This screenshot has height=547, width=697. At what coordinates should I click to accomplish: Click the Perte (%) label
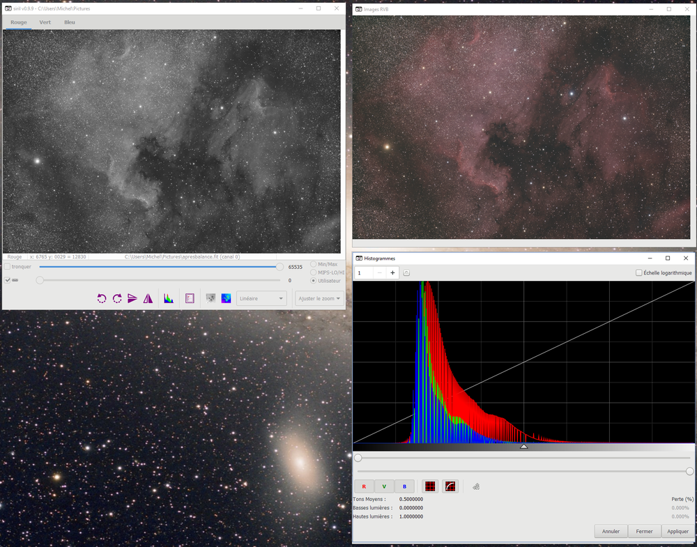[x=682, y=499]
